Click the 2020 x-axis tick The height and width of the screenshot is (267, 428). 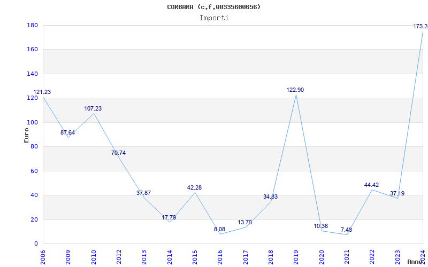click(x=322, y=257)
